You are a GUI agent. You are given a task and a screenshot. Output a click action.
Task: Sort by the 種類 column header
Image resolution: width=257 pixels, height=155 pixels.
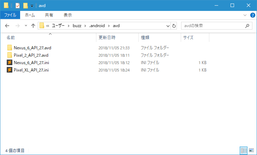145,38
